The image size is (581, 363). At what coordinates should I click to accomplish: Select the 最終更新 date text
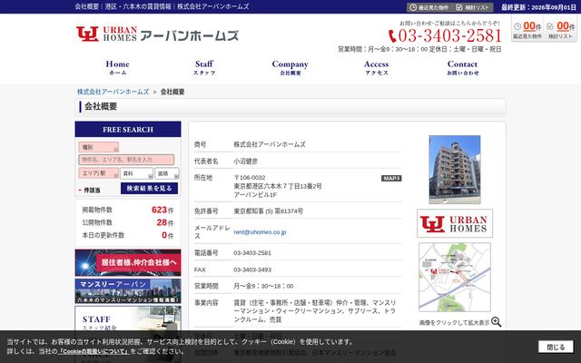[538, 7]
